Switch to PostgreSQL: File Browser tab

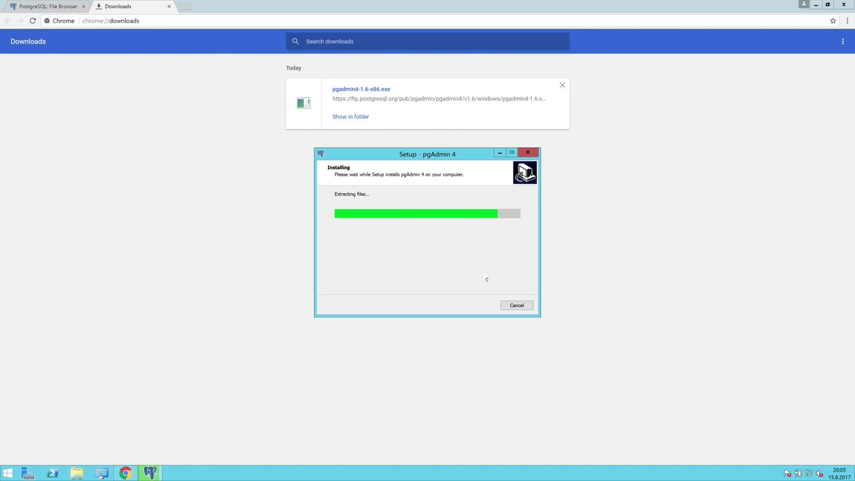(47, 6)
